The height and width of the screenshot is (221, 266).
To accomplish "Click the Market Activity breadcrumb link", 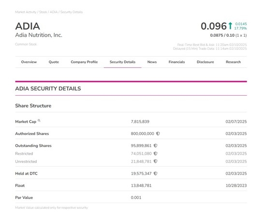I will pos(26,12).
